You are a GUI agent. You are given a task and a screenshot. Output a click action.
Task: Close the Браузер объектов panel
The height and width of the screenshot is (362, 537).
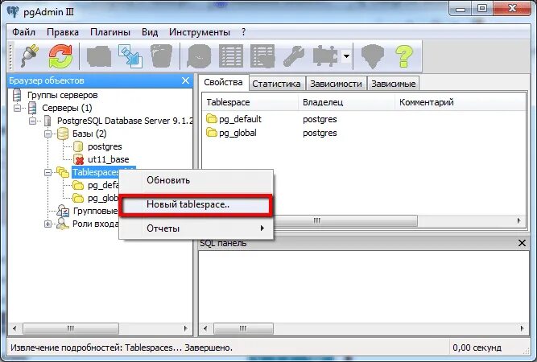click(x=185, y=80)
